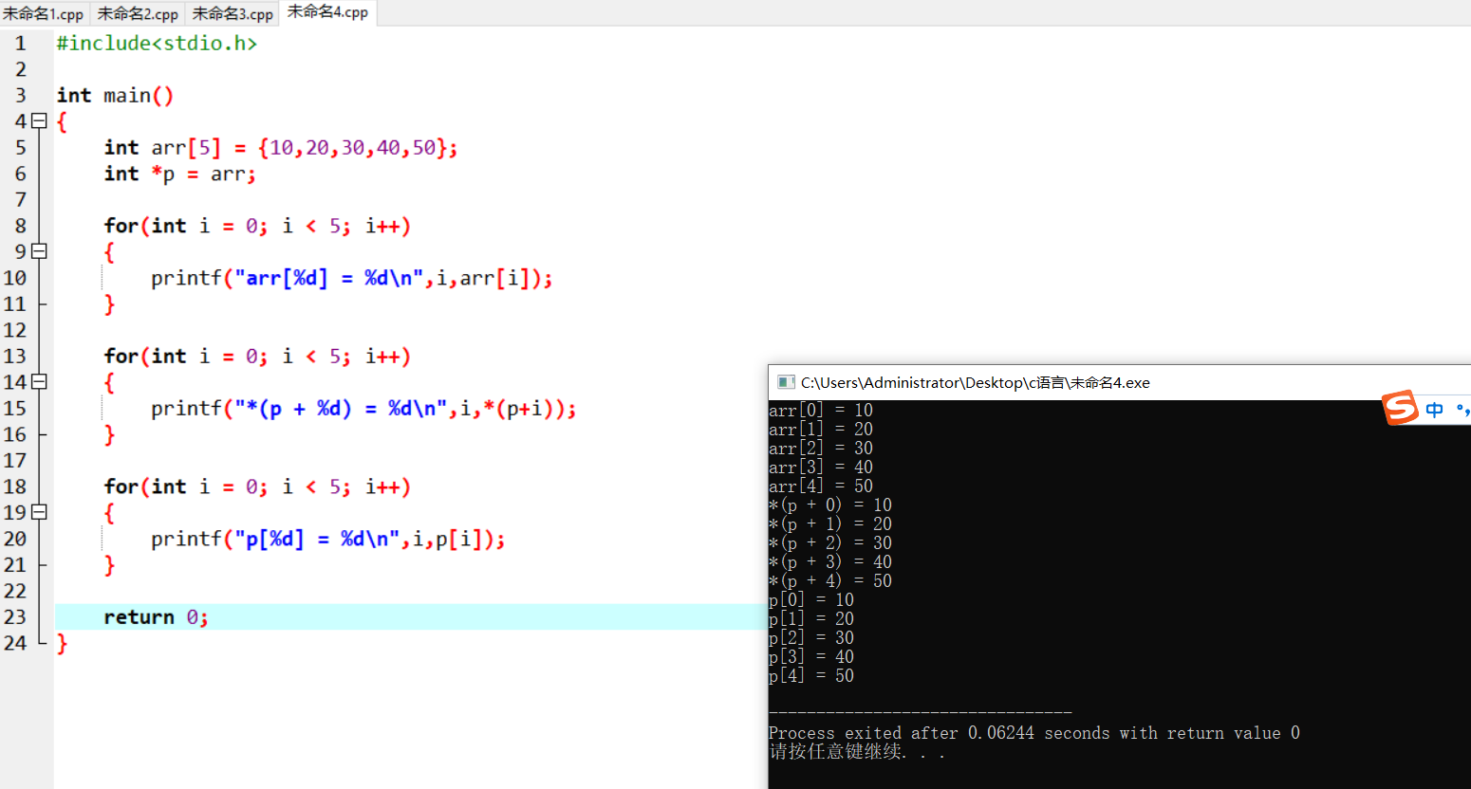Screen dimensions: 1471x789
Task: Click console output '*(p + 2) = 30'
Action: coord(830,543)
